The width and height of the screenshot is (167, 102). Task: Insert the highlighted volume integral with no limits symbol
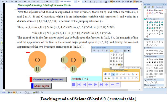click(x=119, y=65)
